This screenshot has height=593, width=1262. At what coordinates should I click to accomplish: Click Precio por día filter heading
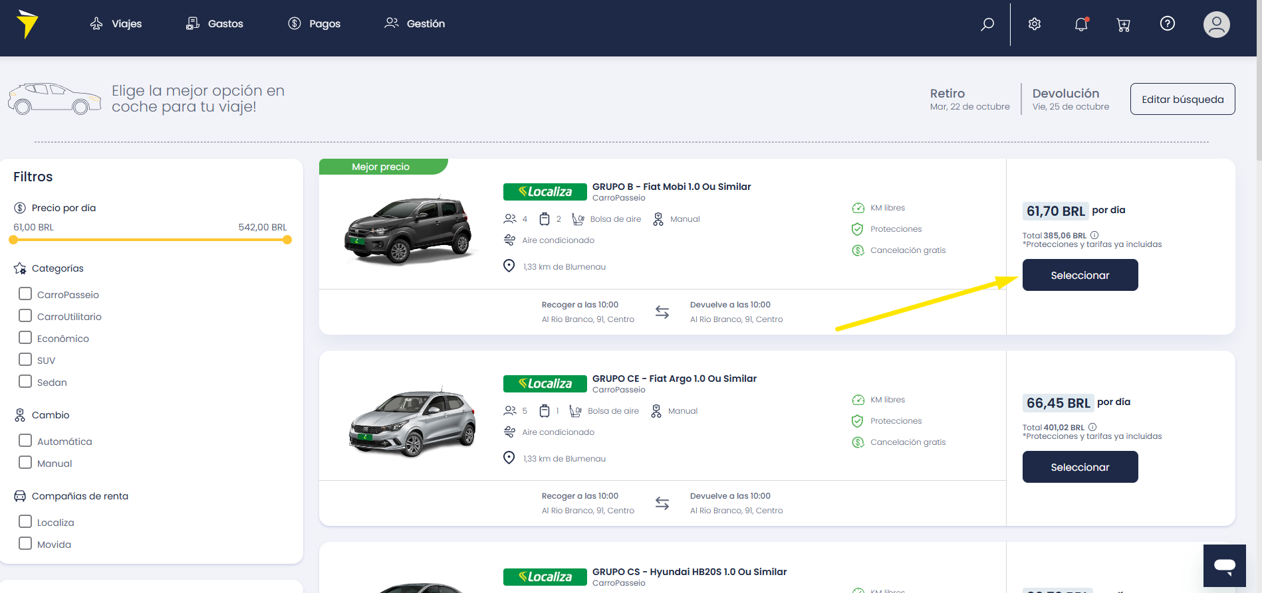pos(64,208)
